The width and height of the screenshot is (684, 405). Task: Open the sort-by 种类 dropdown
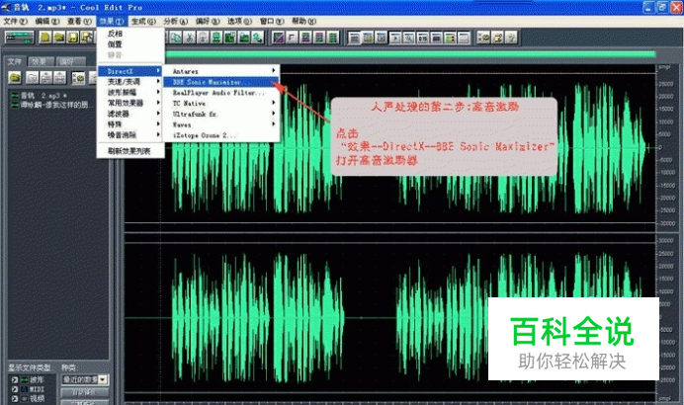(x=85, y=379)
